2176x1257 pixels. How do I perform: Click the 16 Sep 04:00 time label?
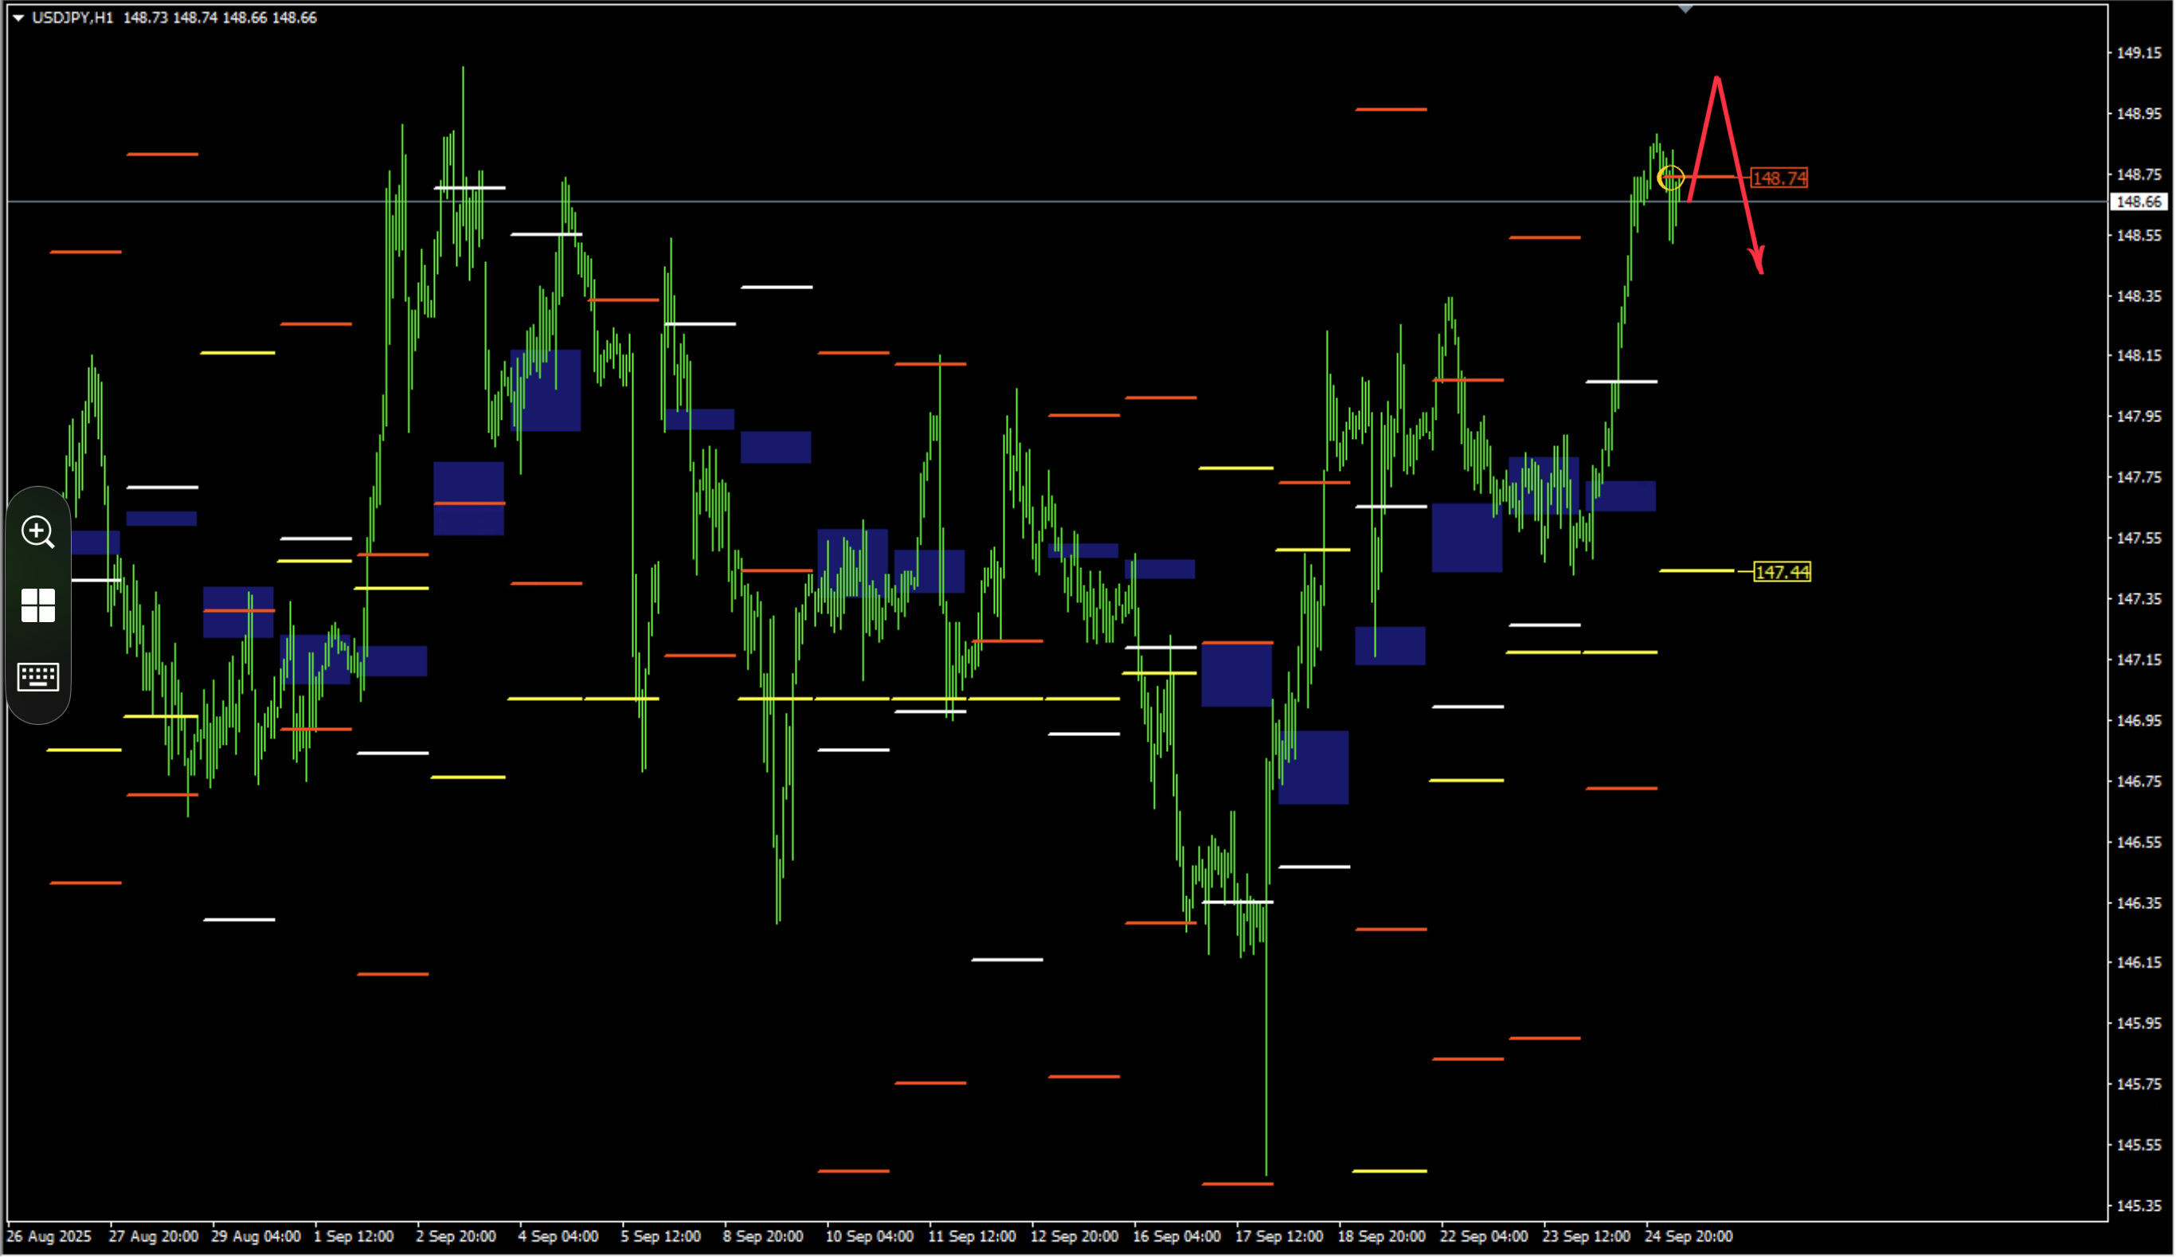(1176, 1236)
